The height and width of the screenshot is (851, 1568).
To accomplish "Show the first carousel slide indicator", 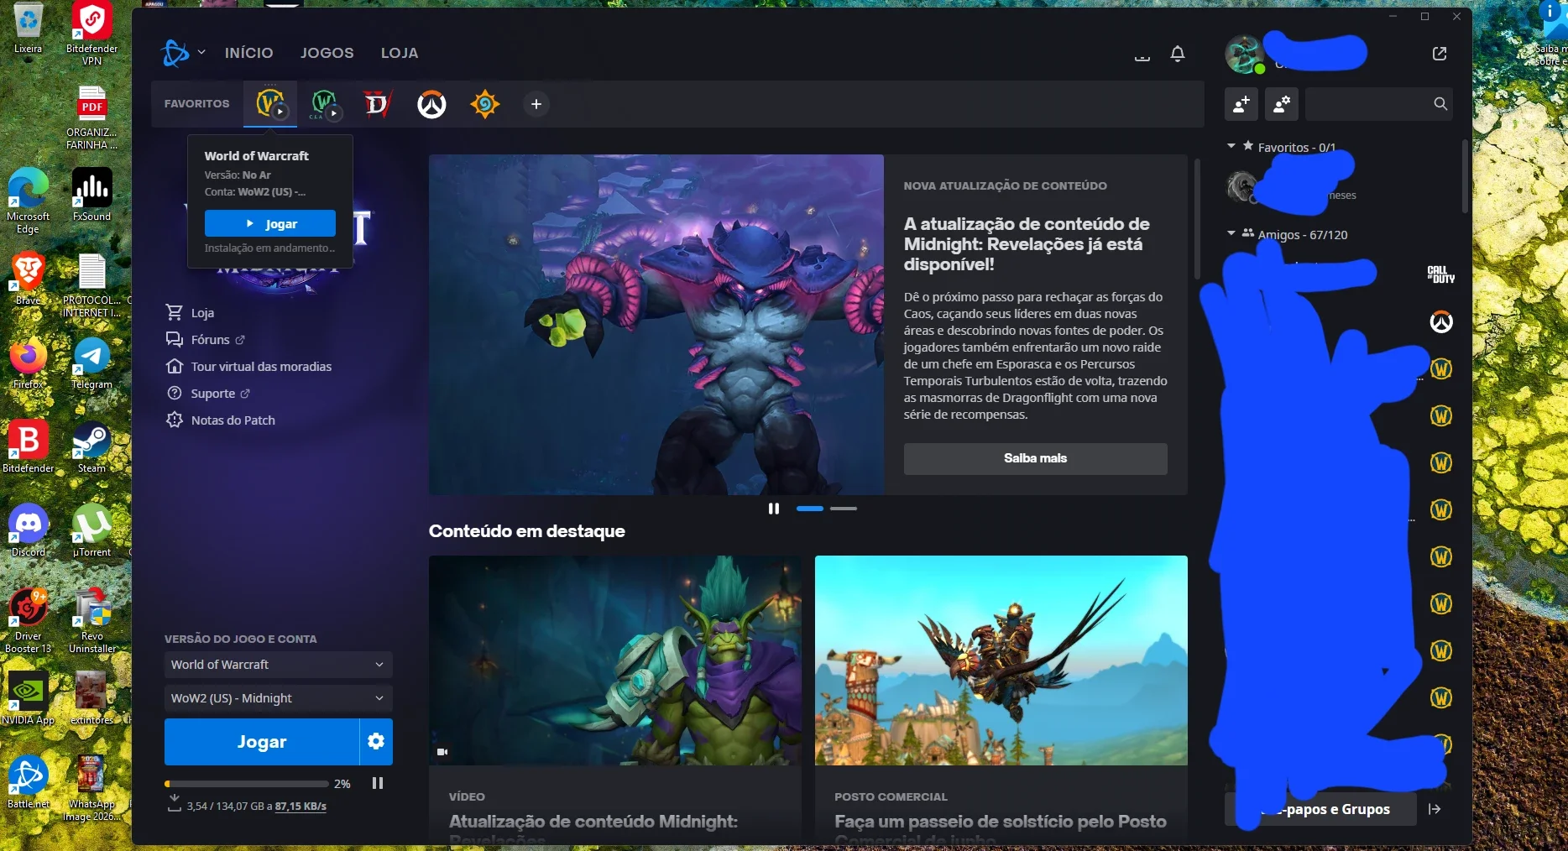I will (810, 509).
